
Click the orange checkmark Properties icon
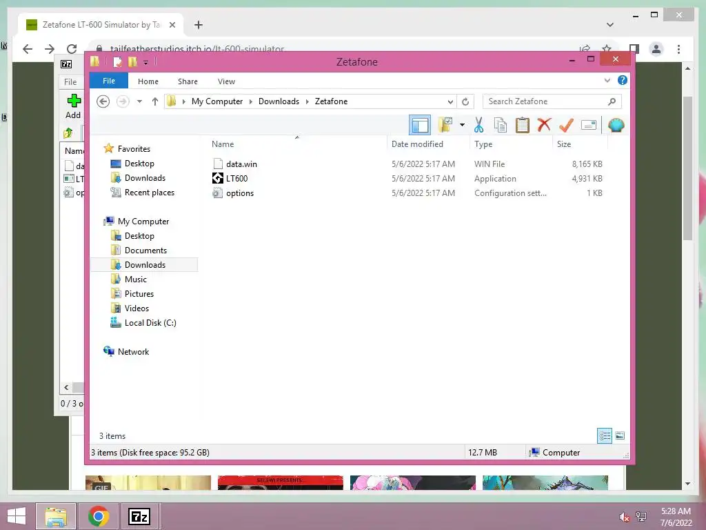tap(566, 125)
